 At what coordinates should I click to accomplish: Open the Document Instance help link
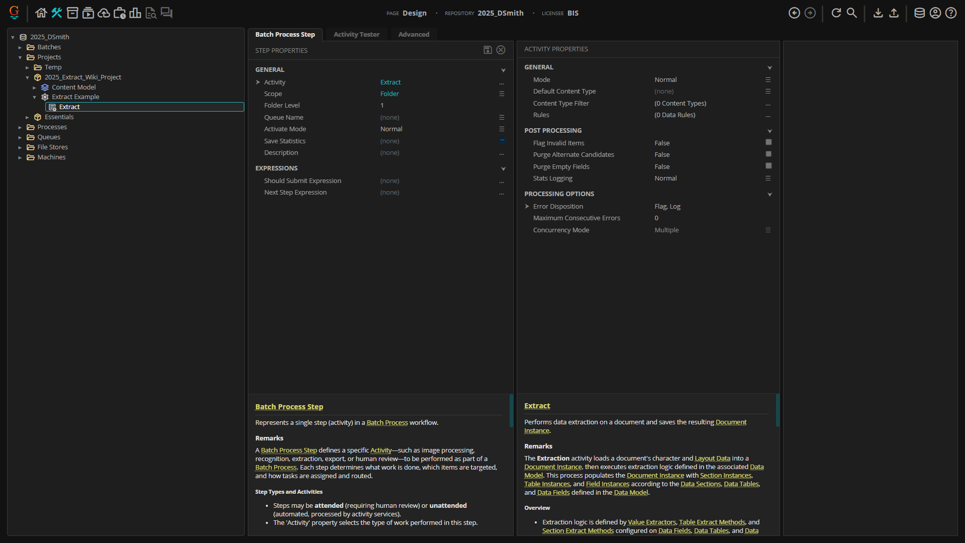click(731, 422)
